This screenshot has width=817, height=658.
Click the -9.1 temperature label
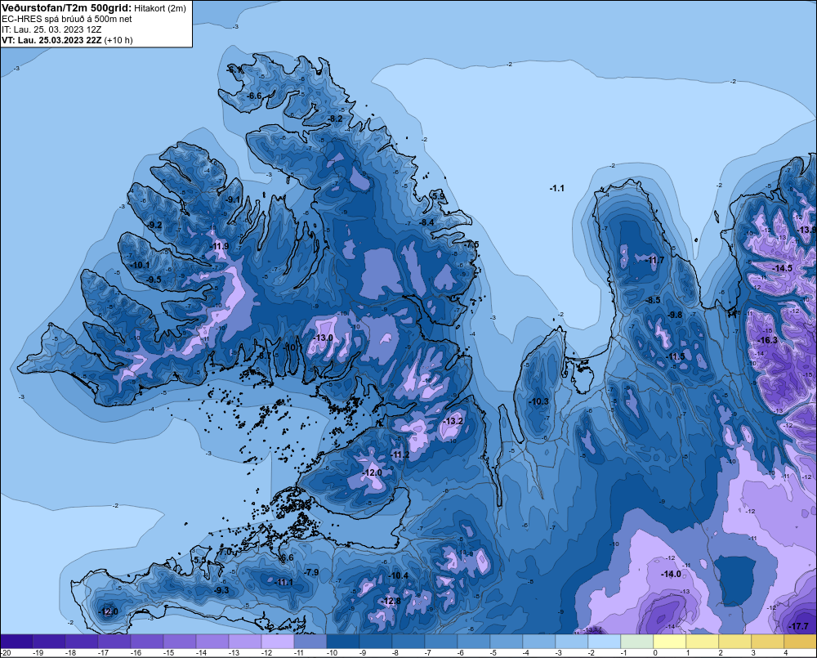pos(233,199)
